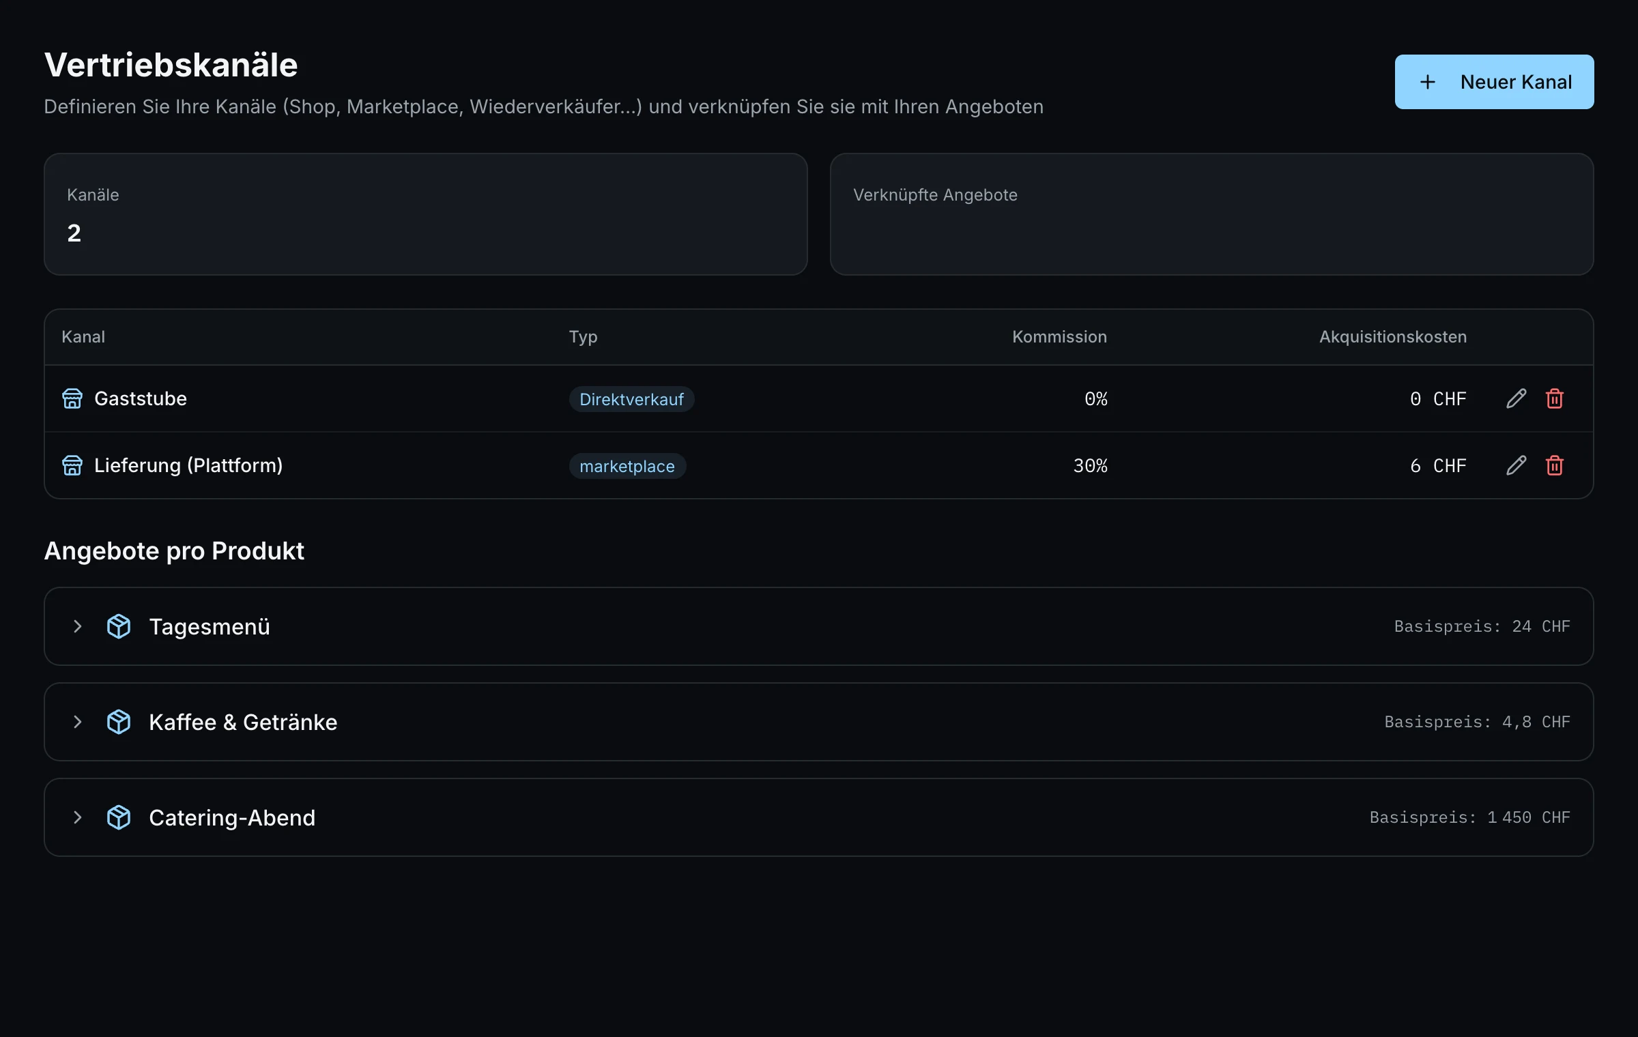1638x1037 pixels.
Task: Click Basispreis: 1 450 CHF label
Action: 1469,817
